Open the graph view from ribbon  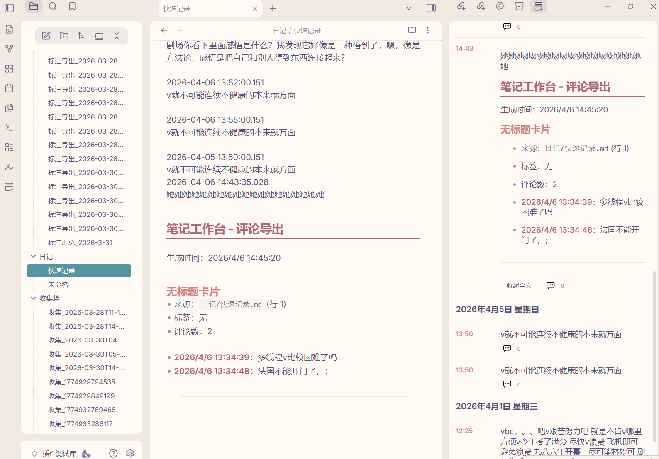[9, 49]
